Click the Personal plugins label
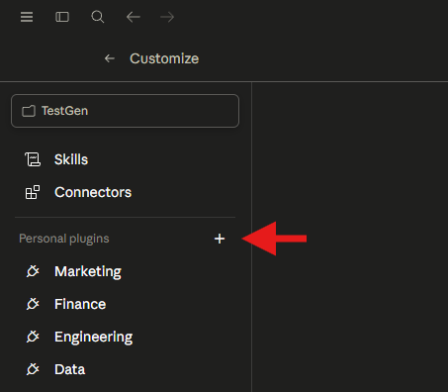The image size is (448, 392). click(x=64, y=239)
